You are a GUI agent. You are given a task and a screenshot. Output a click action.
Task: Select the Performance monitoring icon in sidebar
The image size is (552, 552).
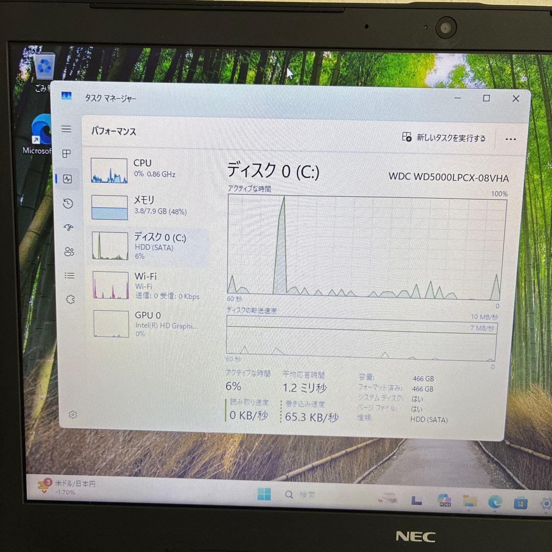66,179
